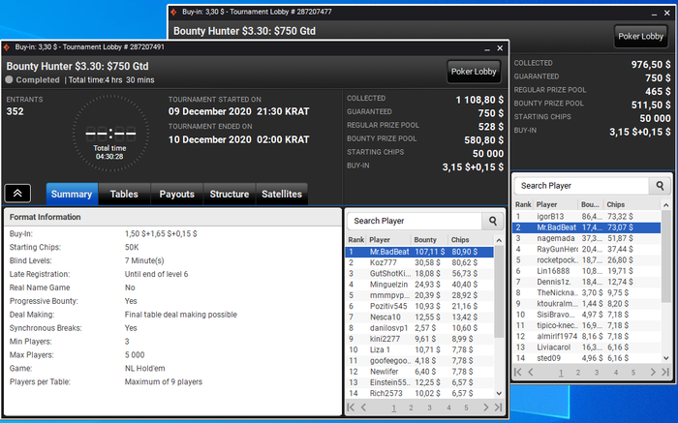678x423 pixels.
Task: Sort front window list by Rank column
Action: coord(356,240)
